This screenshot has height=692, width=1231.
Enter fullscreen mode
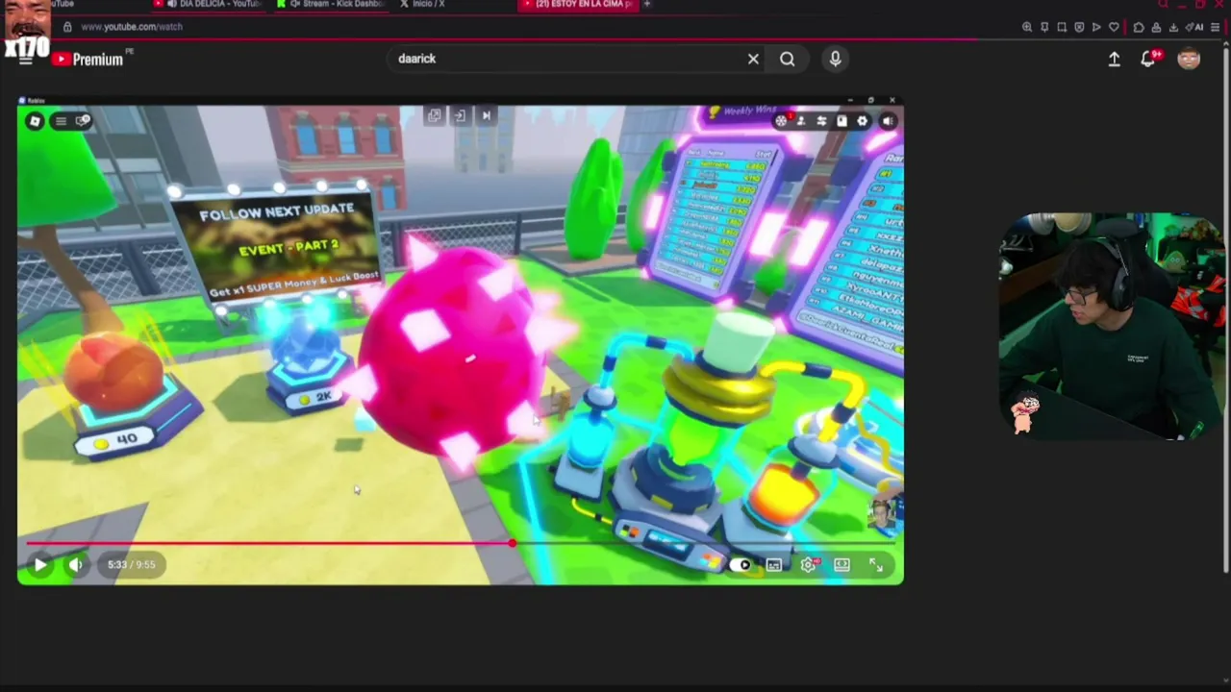(876, 565)
